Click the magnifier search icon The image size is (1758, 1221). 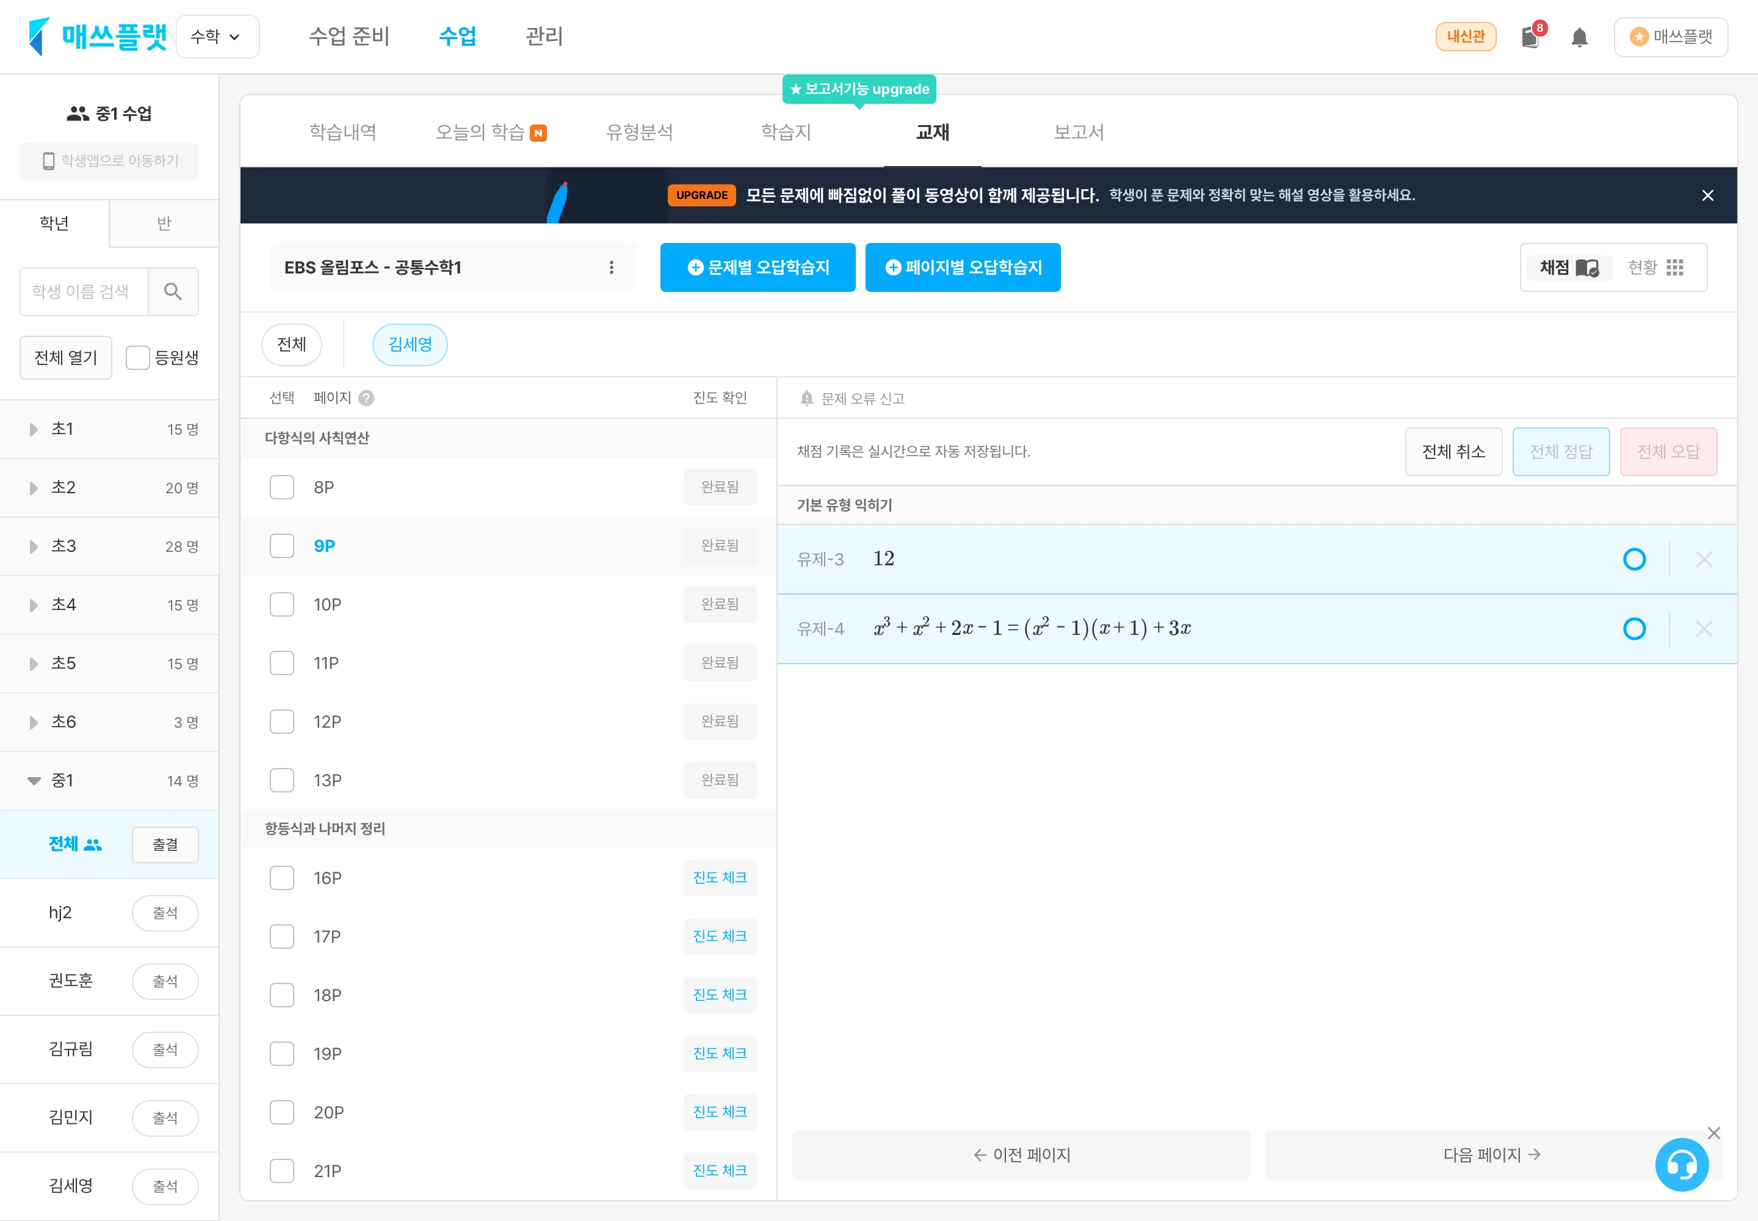[x=173, y=291]
